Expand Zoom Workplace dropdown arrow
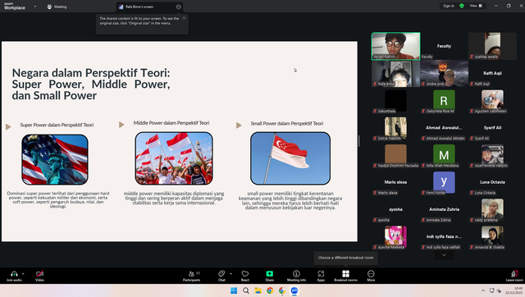The image size is (525, 297). [34, 7]
